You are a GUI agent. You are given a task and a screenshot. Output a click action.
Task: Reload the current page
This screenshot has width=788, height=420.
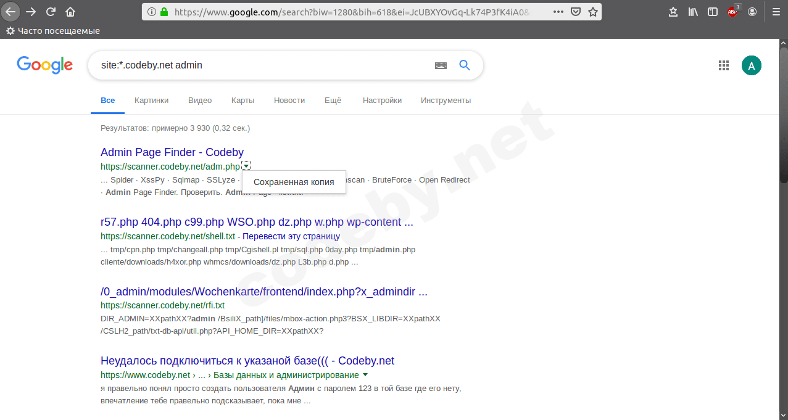pos(51,12)
